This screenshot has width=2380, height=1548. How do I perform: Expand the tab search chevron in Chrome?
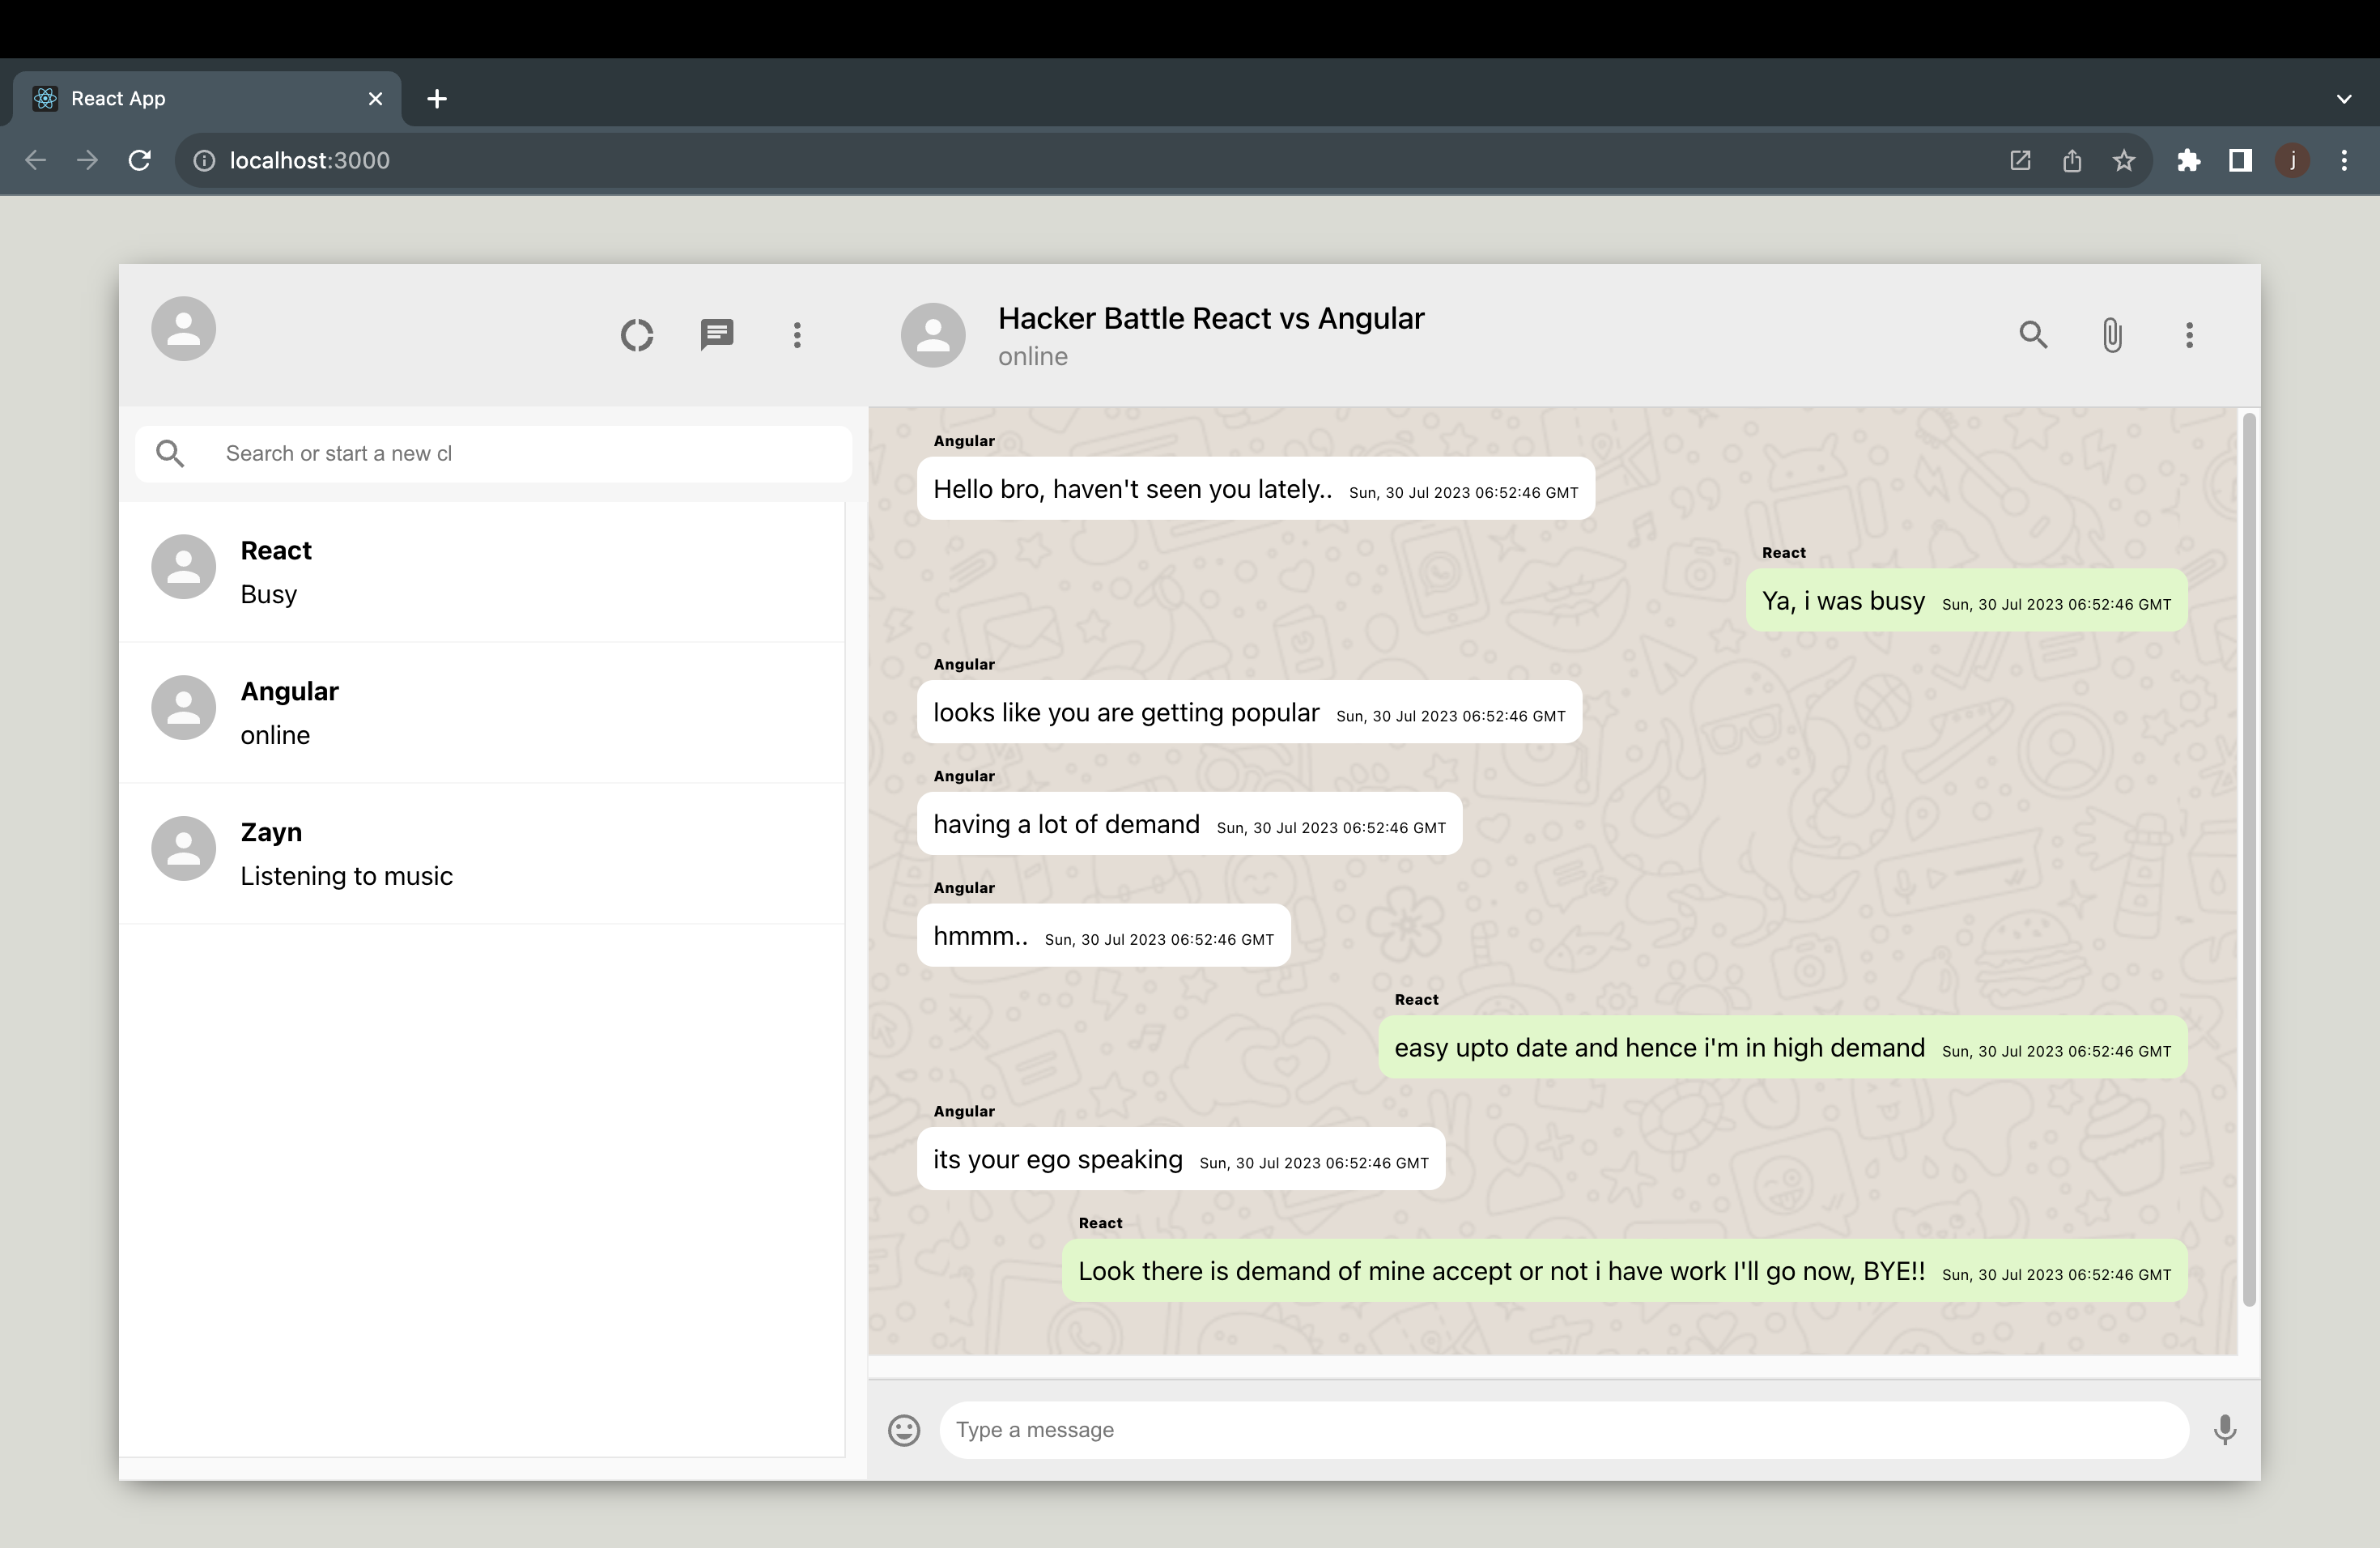(2343, 99)
